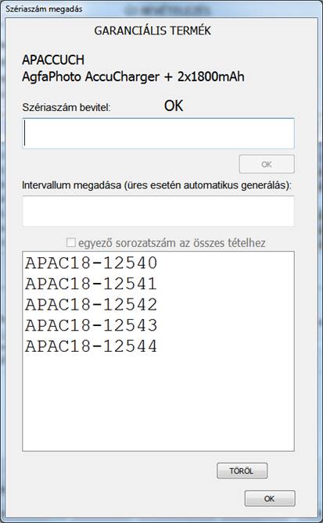Focus the Intervallum megadása text field
The image size is (323, 523).
[158, 211]
